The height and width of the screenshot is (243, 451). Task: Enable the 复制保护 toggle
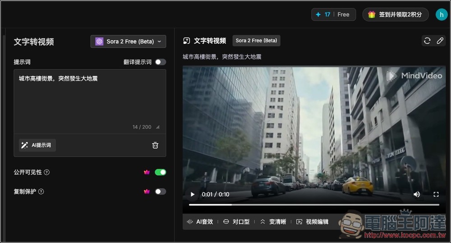pyautogui.click(x=161, y=192)
